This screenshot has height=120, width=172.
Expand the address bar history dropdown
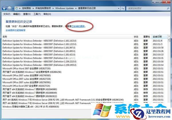(x=119, y=8)
